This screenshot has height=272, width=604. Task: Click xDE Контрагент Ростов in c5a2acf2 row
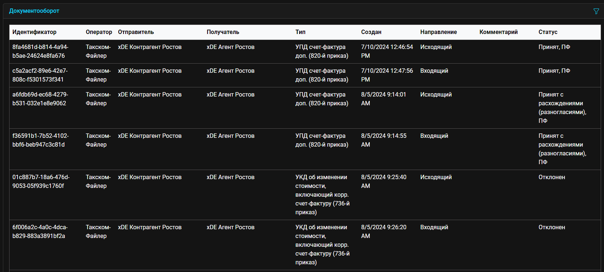[150, 71]
